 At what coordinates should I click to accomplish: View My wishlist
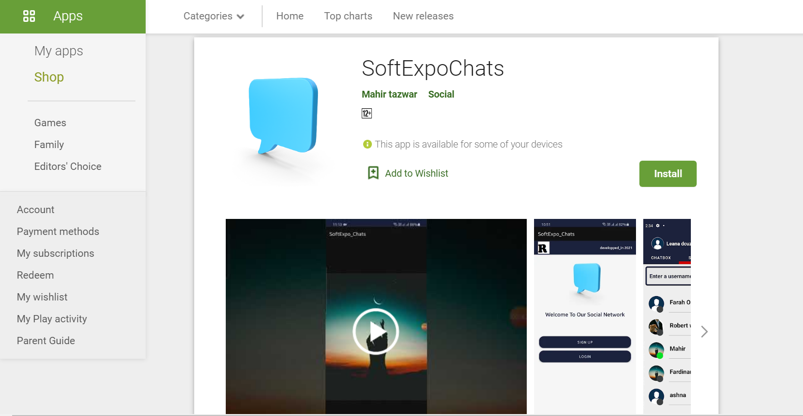point(42,297)
